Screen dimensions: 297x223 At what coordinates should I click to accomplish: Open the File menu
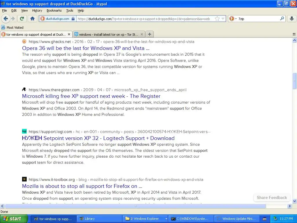pyautogui.click(x=4, y=10)
